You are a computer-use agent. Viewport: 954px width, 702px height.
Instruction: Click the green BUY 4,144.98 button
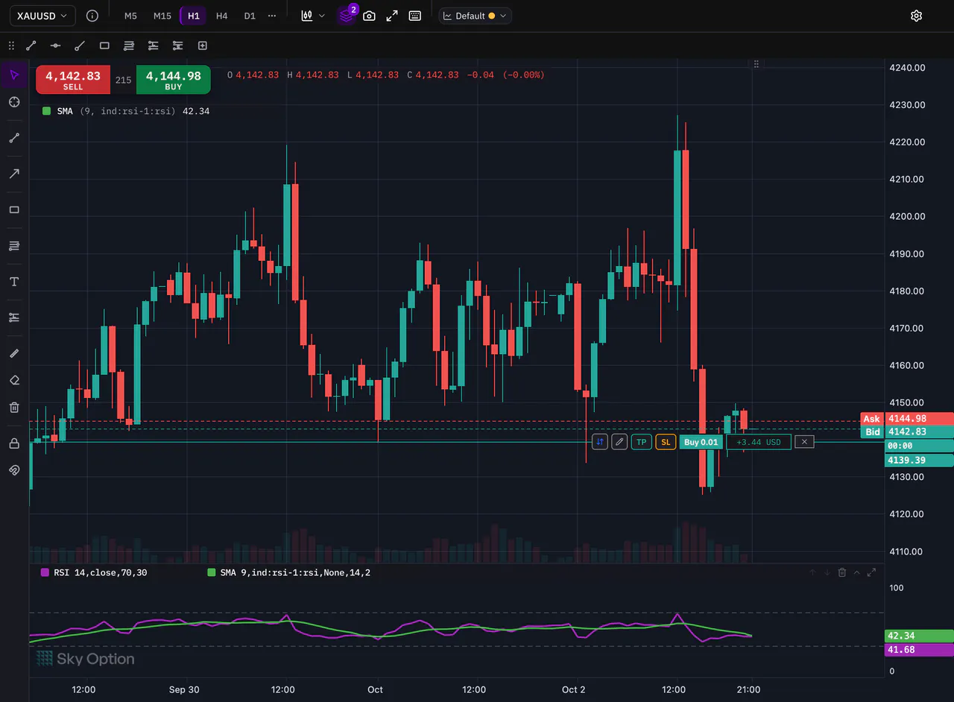(x=174, y=80)
